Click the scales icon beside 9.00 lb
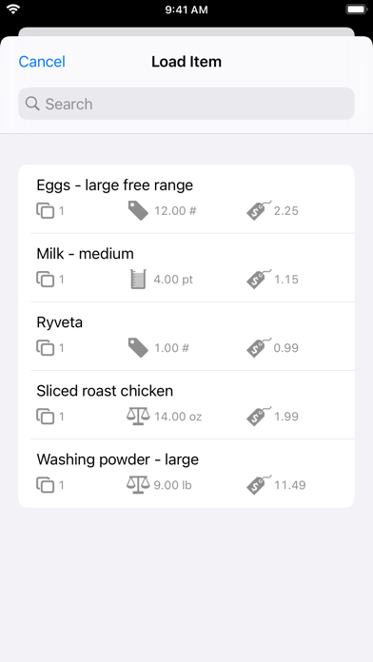Image resolution: width=373 pixels, height=662 pixels. click(138, 485)
